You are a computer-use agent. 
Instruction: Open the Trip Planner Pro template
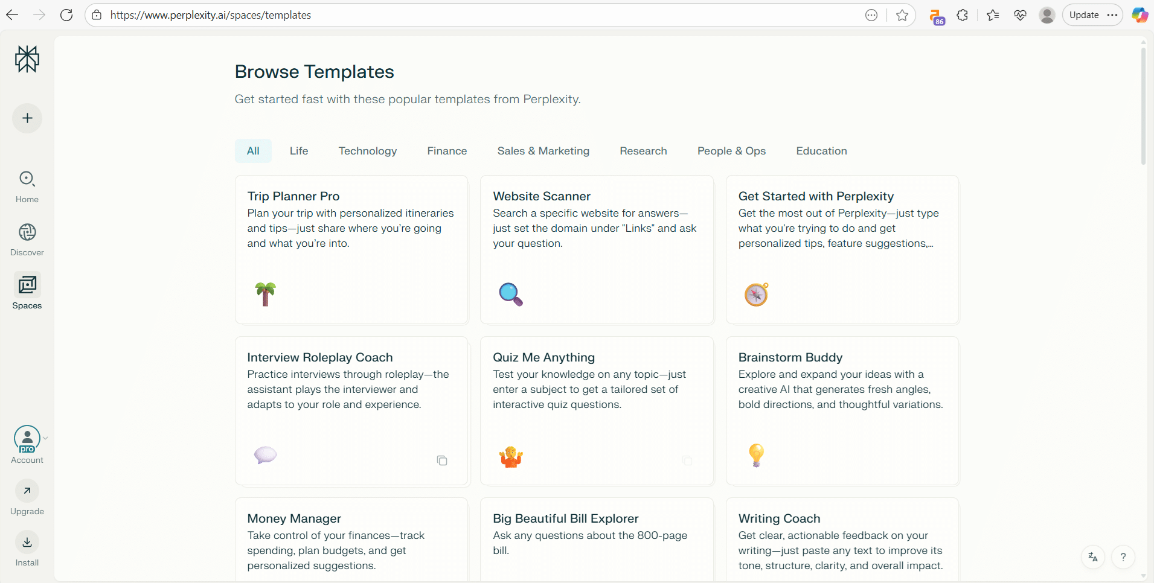click(x=351, y=249)
